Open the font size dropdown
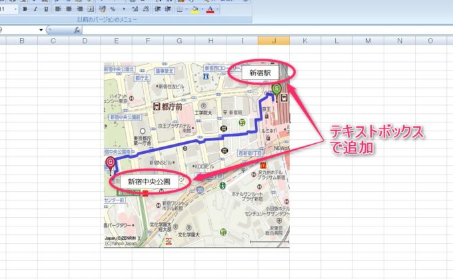Viewport: 453px width, 279px height. click(15, 9)
